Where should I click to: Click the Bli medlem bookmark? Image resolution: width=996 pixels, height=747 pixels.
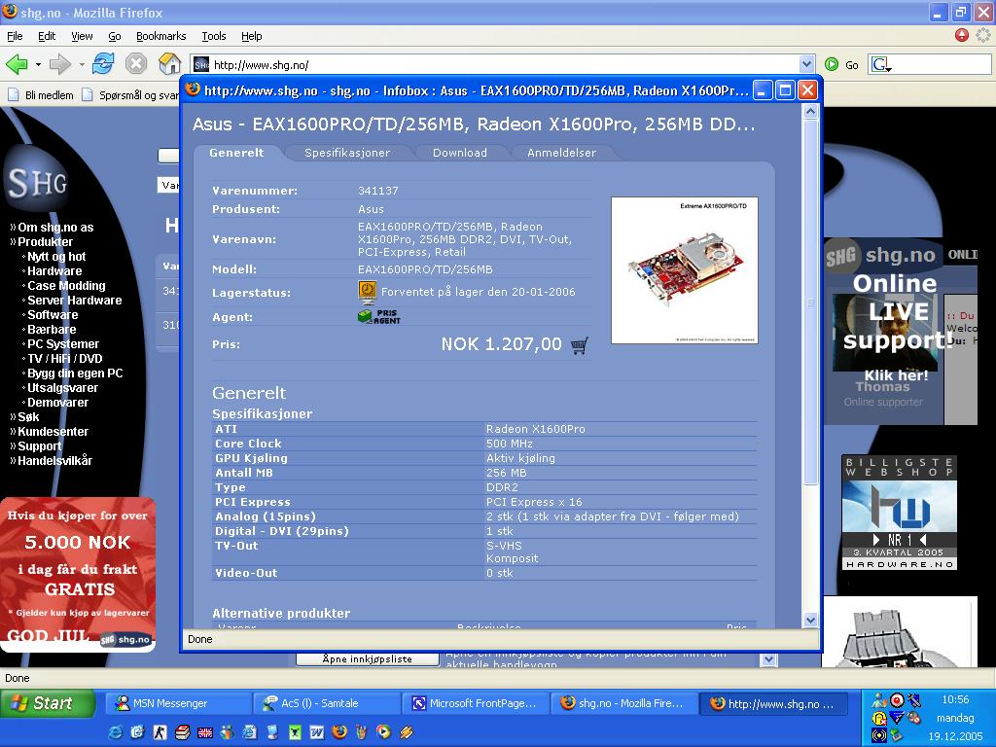point(42,95)
